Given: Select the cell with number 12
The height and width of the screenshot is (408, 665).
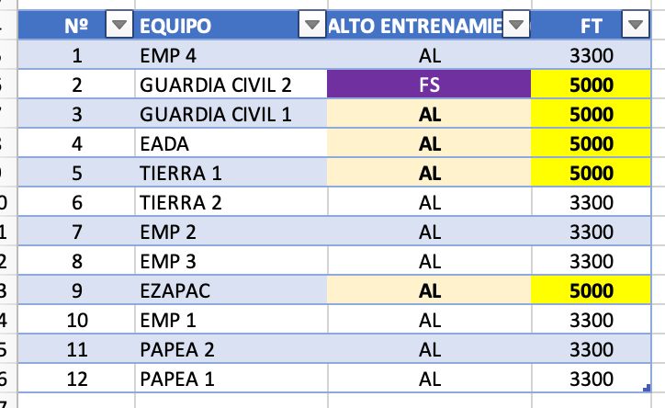Looking at the screenshot, I should click(x=76, y=379).
